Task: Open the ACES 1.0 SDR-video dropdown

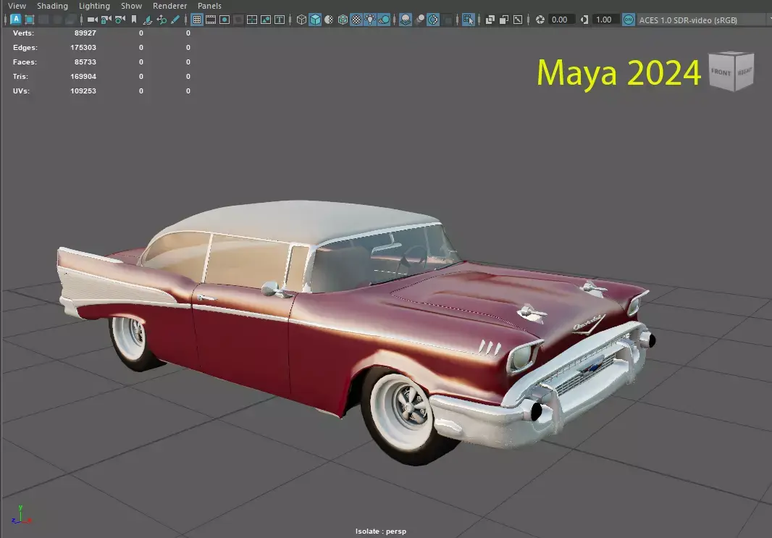Action: pos(704,20)
